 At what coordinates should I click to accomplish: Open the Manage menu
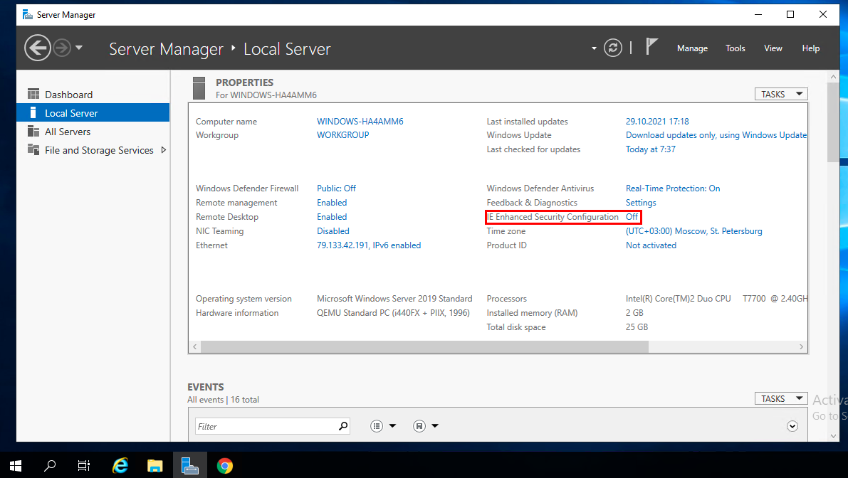coord(692,48)
